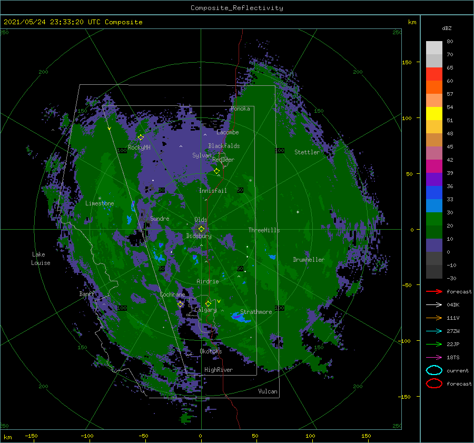Click the strong blue echo near Strathmore
Image resolution: width=474 pixels, height=443 pixels.
[240, 317]
